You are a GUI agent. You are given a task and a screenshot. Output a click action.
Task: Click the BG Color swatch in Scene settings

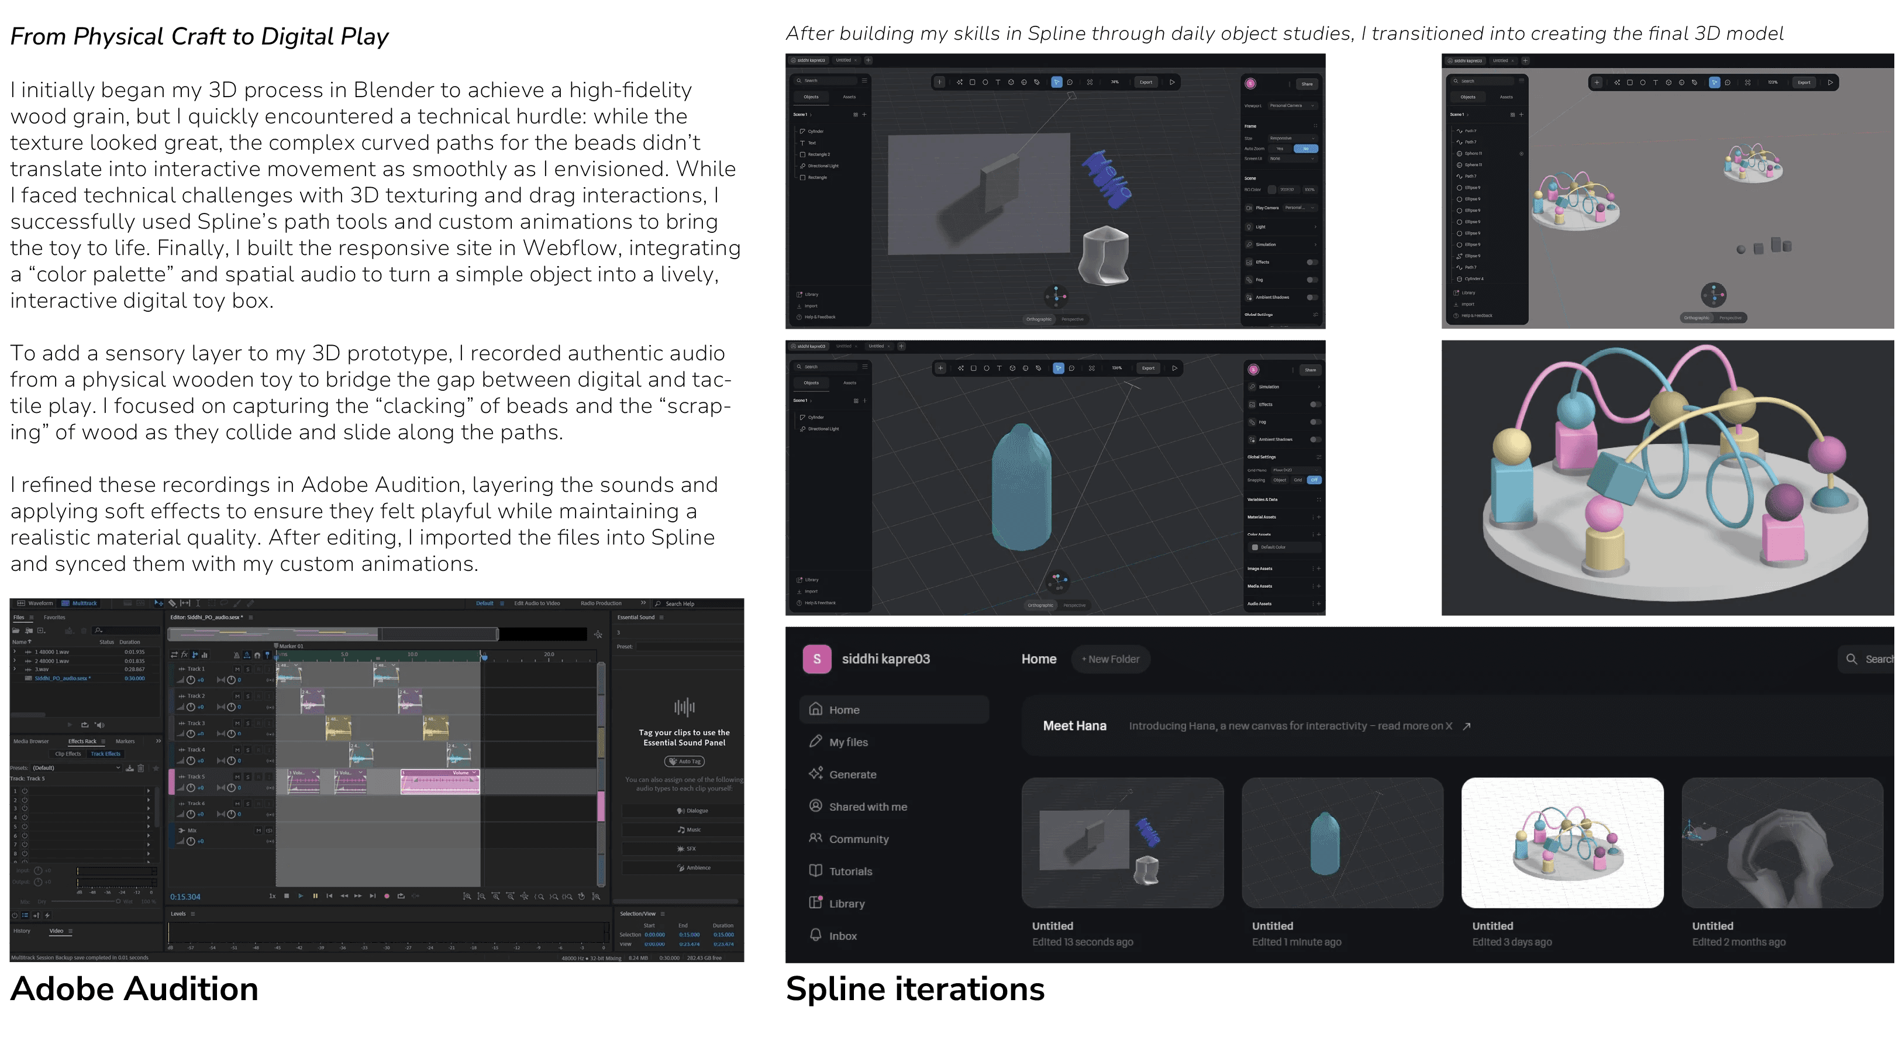[1271, 189]
